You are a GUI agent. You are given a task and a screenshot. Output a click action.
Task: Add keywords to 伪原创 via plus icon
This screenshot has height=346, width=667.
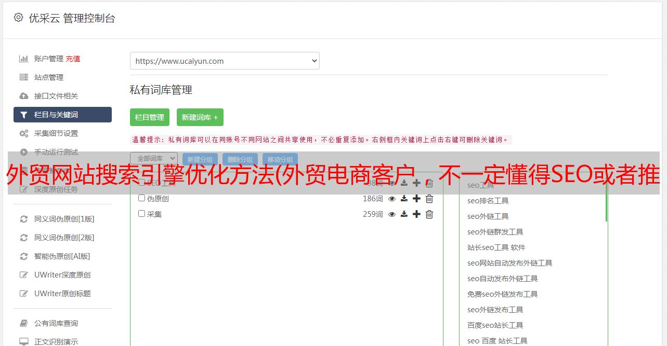416,199
